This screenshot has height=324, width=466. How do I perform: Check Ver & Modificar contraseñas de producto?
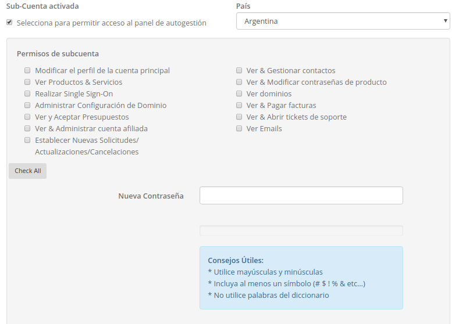pos(239,82)
